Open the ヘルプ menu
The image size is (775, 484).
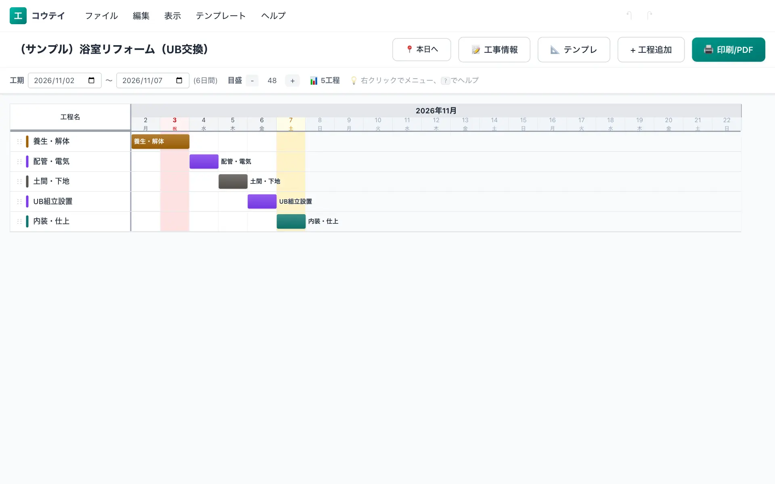click(x=273, y=16)
